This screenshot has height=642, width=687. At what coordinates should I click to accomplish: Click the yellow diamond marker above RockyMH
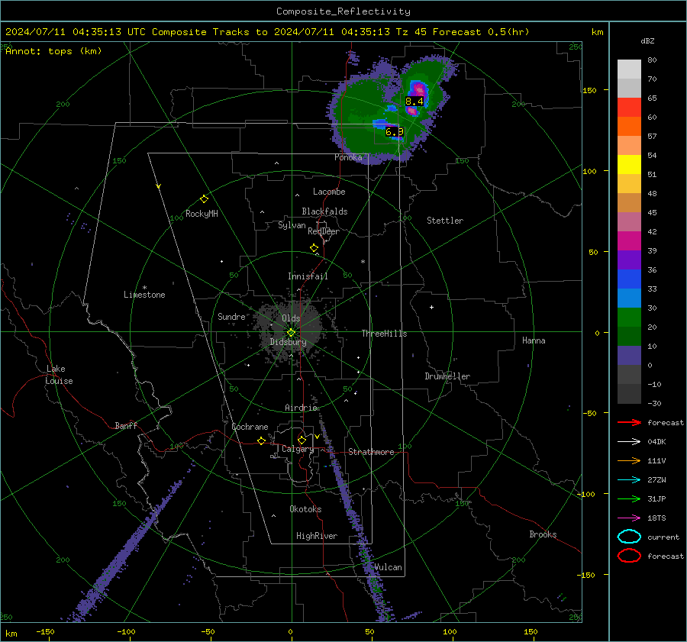tap(204, 199)
